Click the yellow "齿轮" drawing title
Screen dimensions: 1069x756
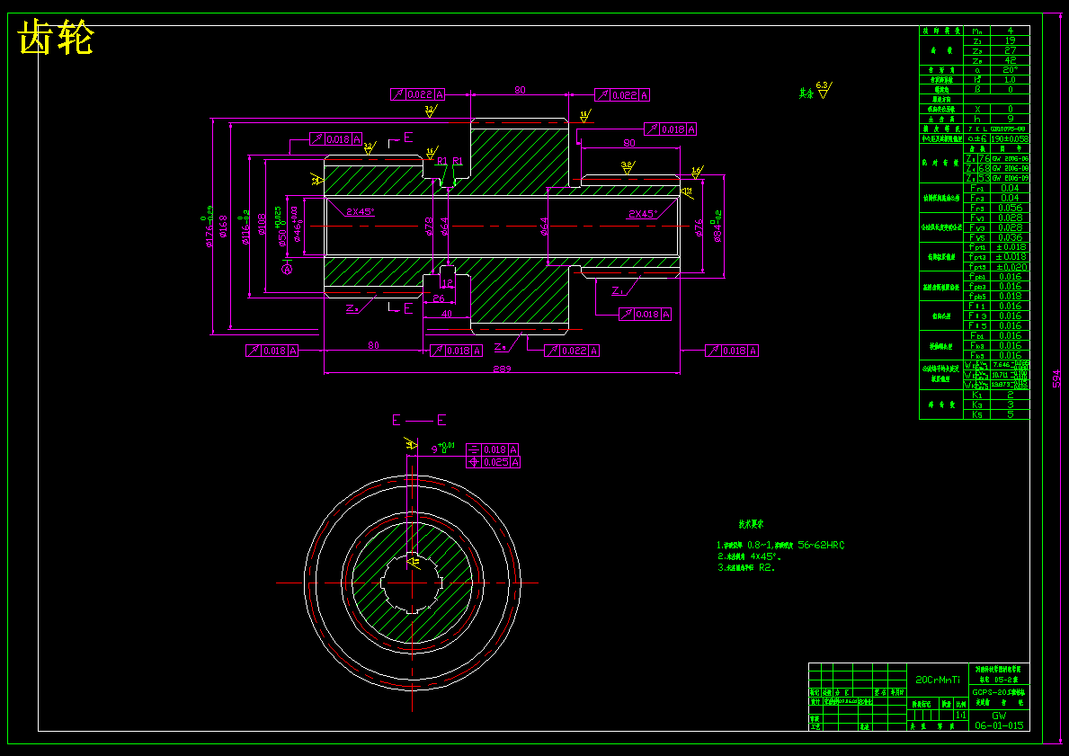pyautogui.click(x=56, y=38)
